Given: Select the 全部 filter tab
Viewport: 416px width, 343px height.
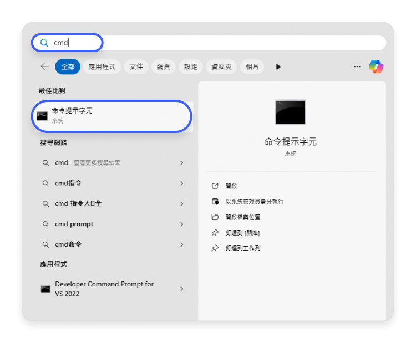Looking at the screenshot, I should coord(68,66).
